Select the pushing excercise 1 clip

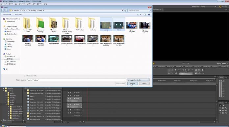[x=67, y=41]
